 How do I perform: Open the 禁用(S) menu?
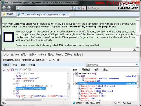tap(24, 55)
